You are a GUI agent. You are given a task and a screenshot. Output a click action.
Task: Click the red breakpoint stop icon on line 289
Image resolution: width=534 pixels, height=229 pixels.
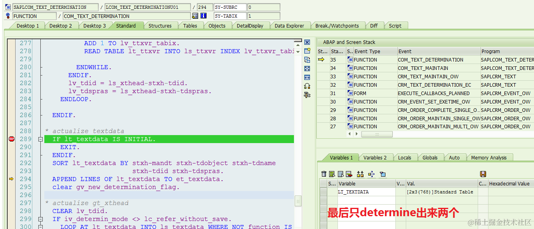[x=11, y=139]
